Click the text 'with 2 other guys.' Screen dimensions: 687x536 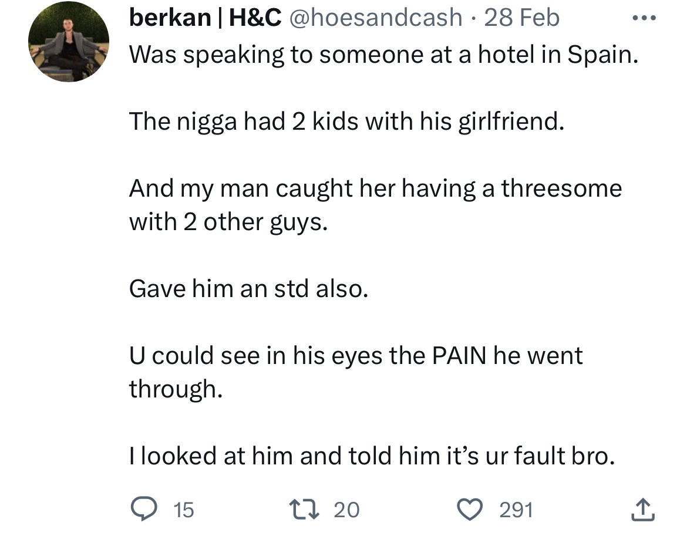[x=228, y=222]
